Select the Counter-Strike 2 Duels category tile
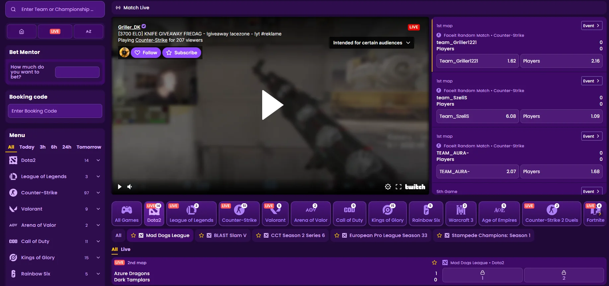Viewport: 609px width, 286px height. [x=552, y=214]
